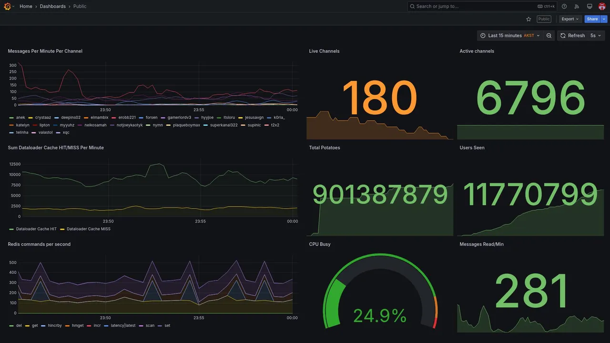Image resolution: width=610 pixels, height=343 pixels.
Task: Expand the arrow next to Share
Action: (x=604, y=19)
